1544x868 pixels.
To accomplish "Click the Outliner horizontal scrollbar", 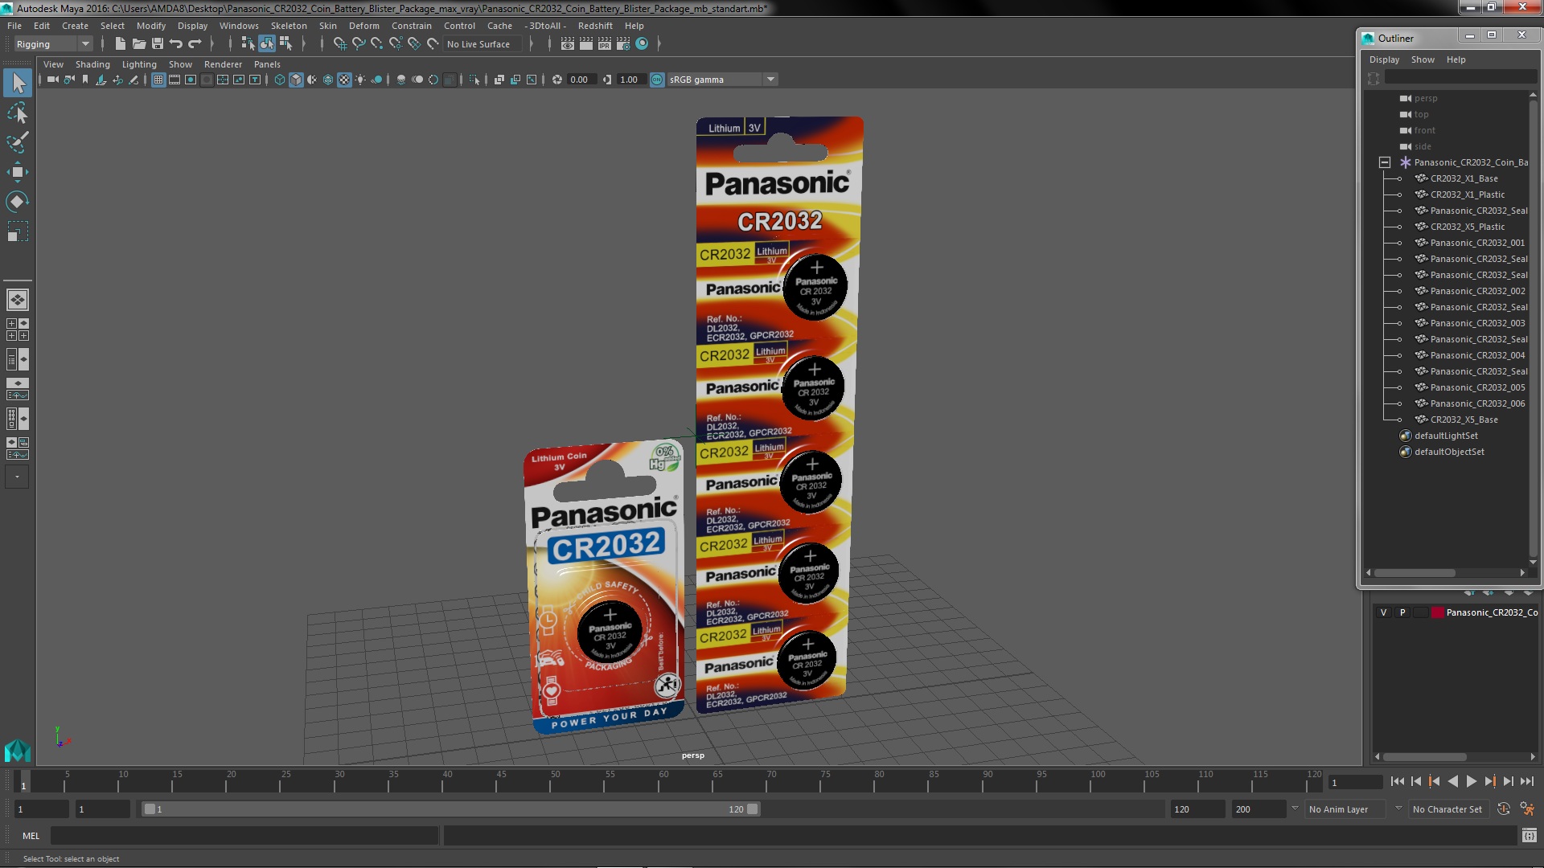I will click(x=1415, y=573).
